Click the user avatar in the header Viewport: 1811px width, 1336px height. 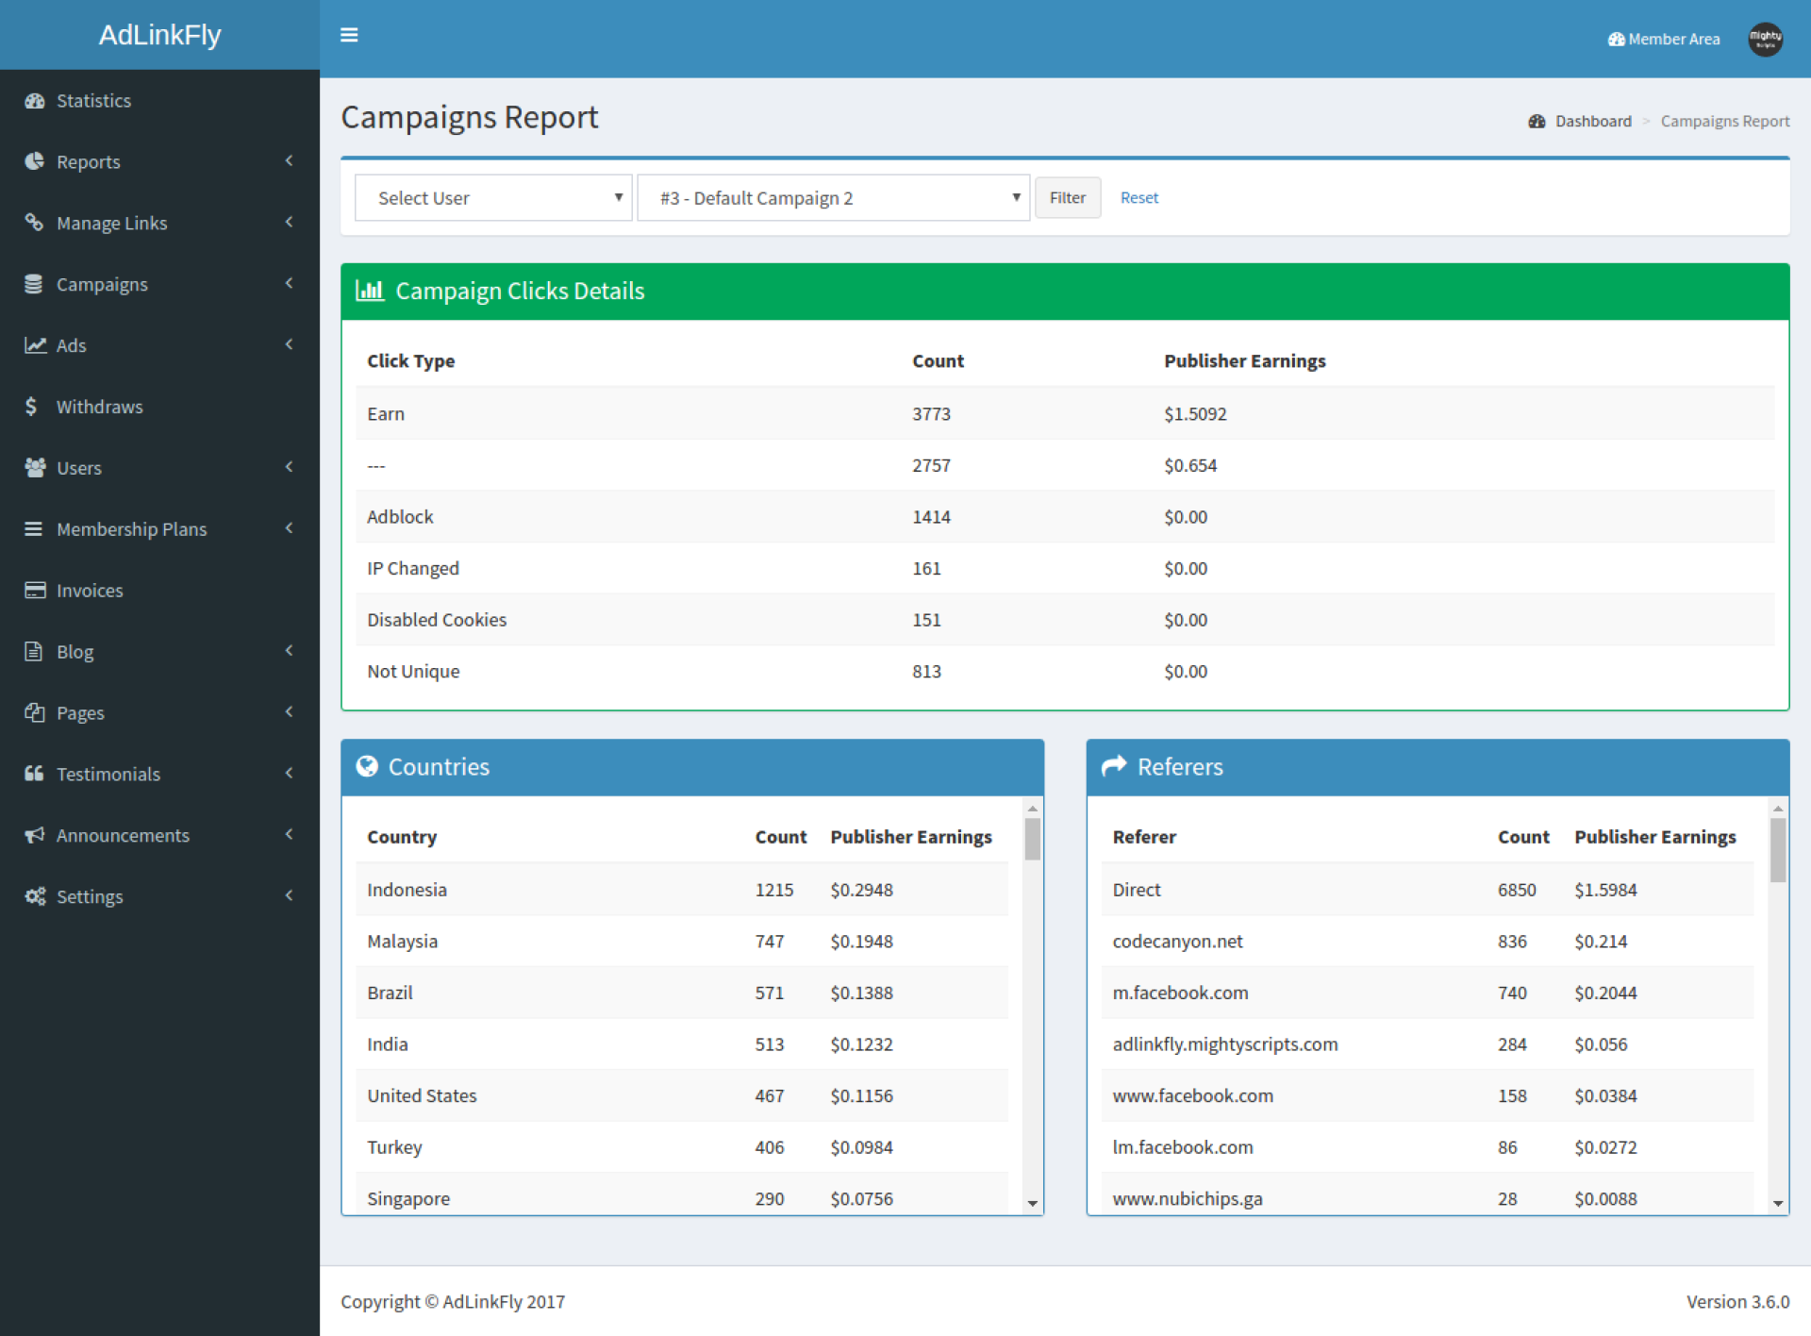coord(1765,39)
